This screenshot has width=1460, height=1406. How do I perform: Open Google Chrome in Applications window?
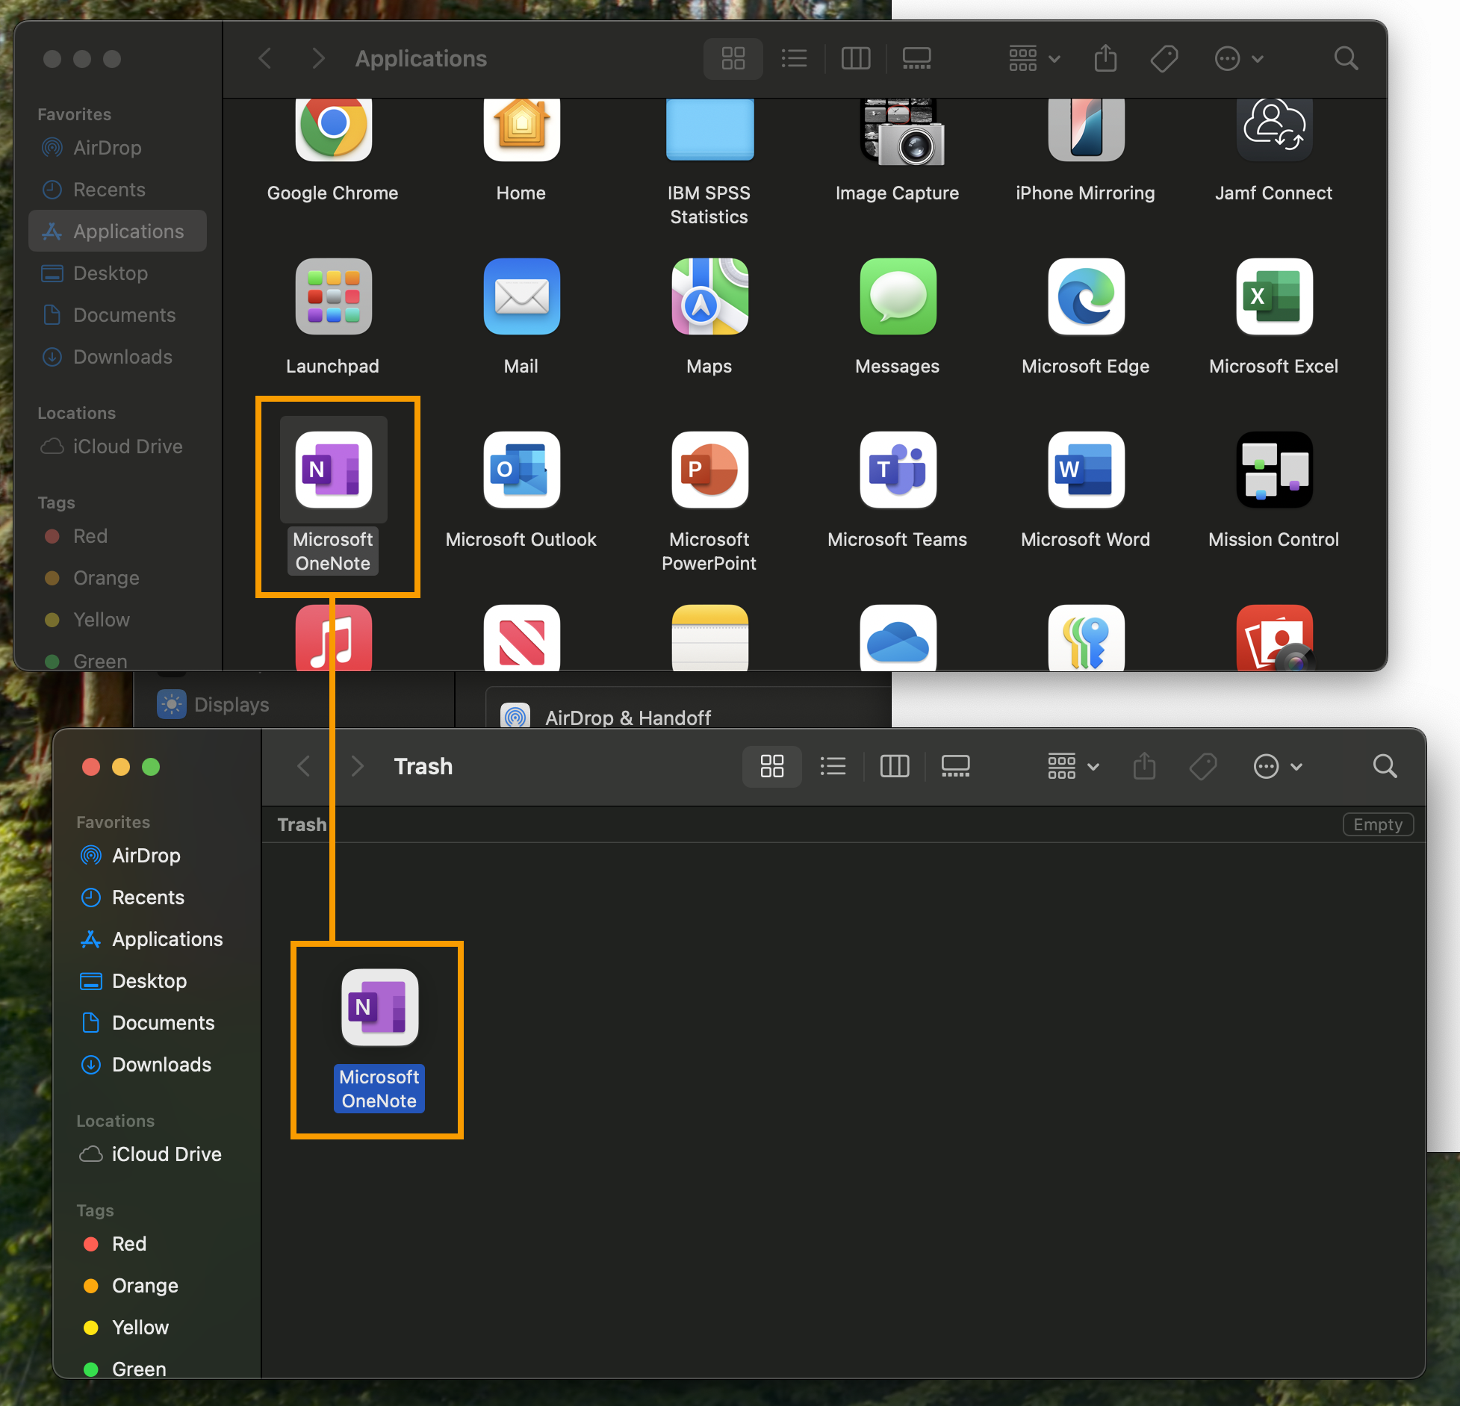click(333, 128)
